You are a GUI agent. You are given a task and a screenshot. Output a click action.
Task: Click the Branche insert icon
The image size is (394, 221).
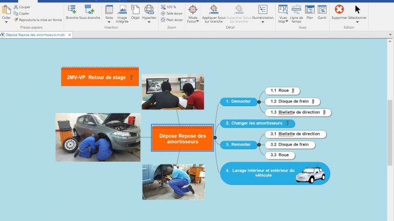tap(72, 10)
